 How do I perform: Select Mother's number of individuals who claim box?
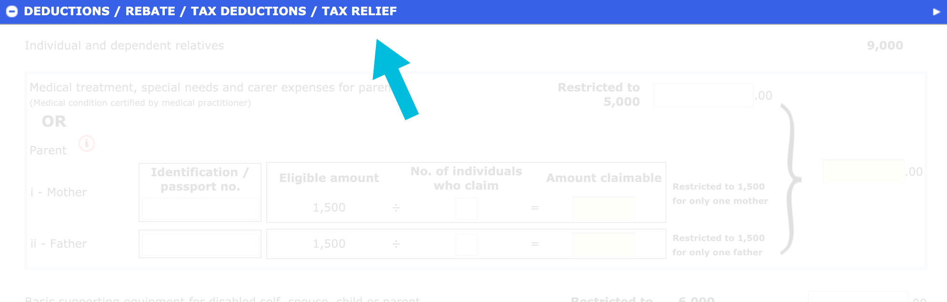pos(466,208)
